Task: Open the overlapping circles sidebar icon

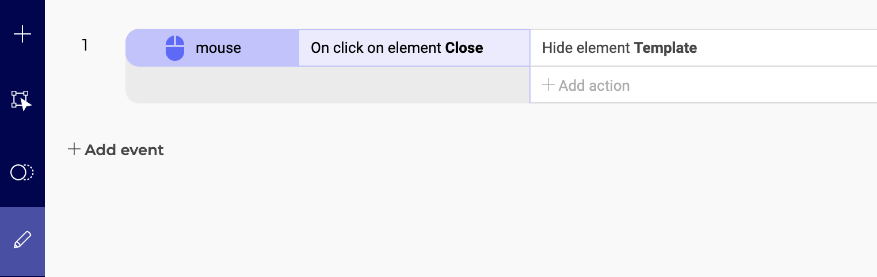Action: tap(22, 172)
